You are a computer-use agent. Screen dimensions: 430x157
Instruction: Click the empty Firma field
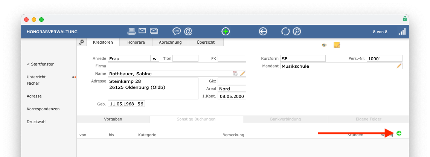pos(177,66)
